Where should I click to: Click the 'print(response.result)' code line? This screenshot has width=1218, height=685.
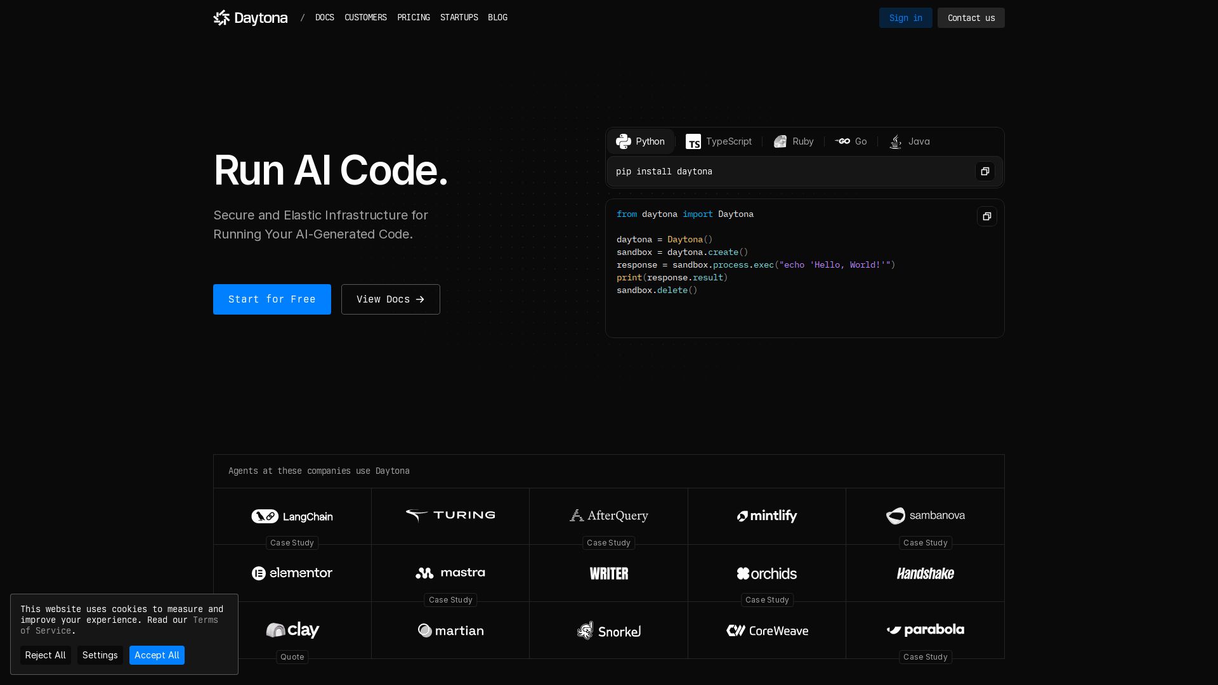[x=672, y=278]
